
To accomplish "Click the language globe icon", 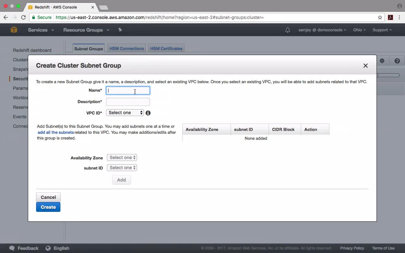I will point(48,248).
